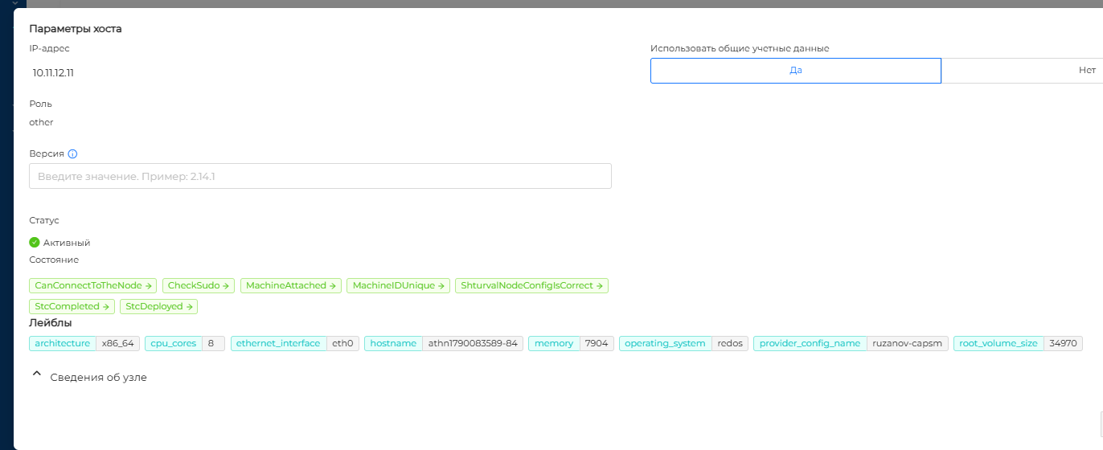Open the StcCompleted condition tag
This screenshot has width=1103, height=450.
tap(72, 306)
